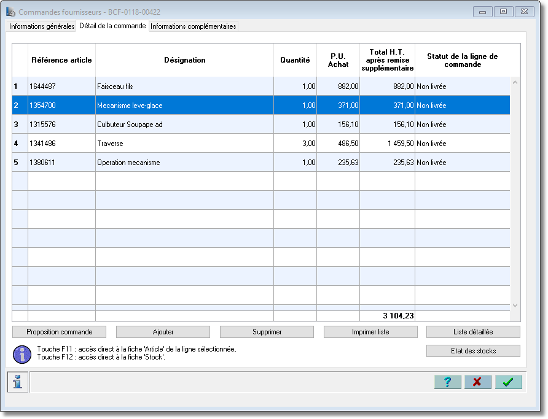Click the Ajouter button
The height and width of the screenshot is (419, 548).
[163, 332]
